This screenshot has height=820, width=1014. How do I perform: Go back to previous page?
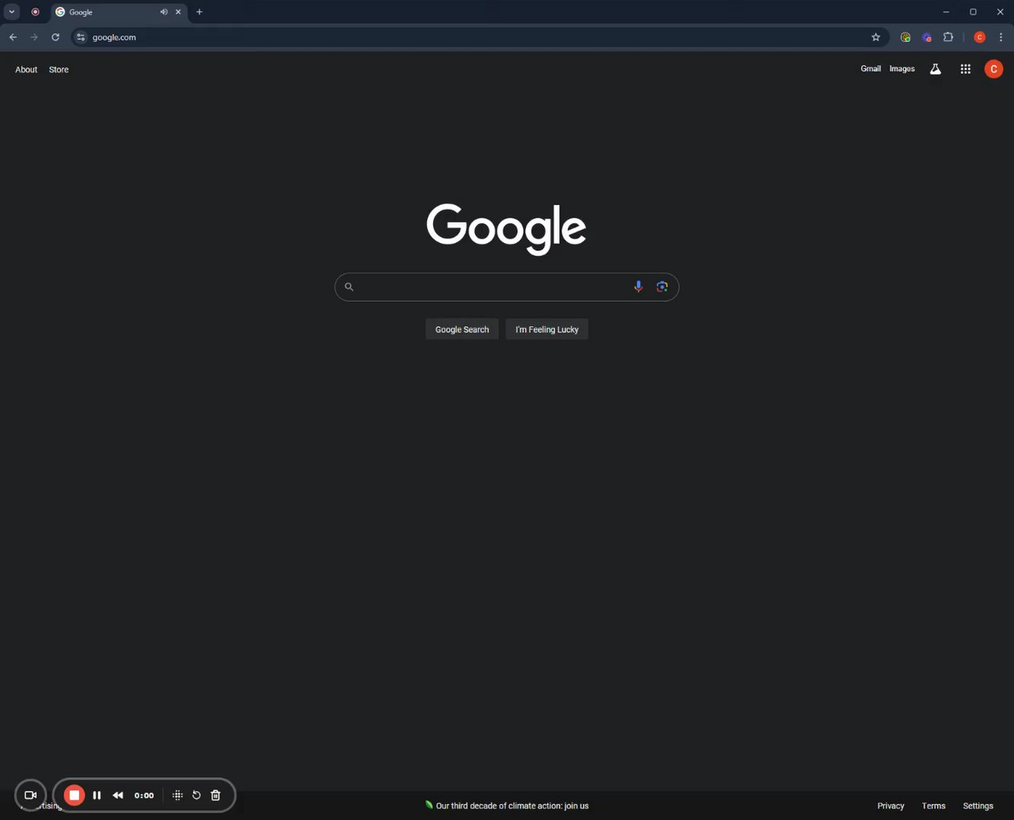(x=13, y=37)
